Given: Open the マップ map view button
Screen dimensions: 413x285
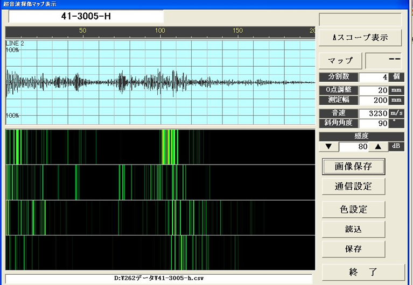Looking at the screenshot, I should pos(340,60).
